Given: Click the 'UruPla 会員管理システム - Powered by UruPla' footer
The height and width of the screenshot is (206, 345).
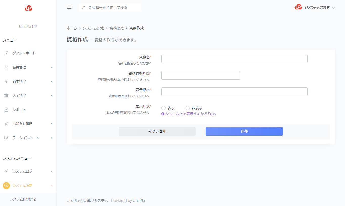Looking at the screenshot, I should [106, 201].
